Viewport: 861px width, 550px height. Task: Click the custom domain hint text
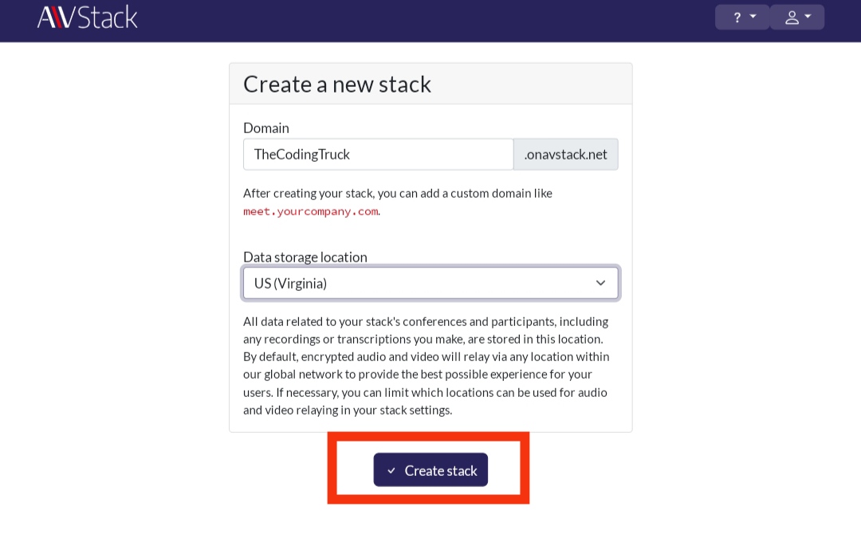coord(397,193)
